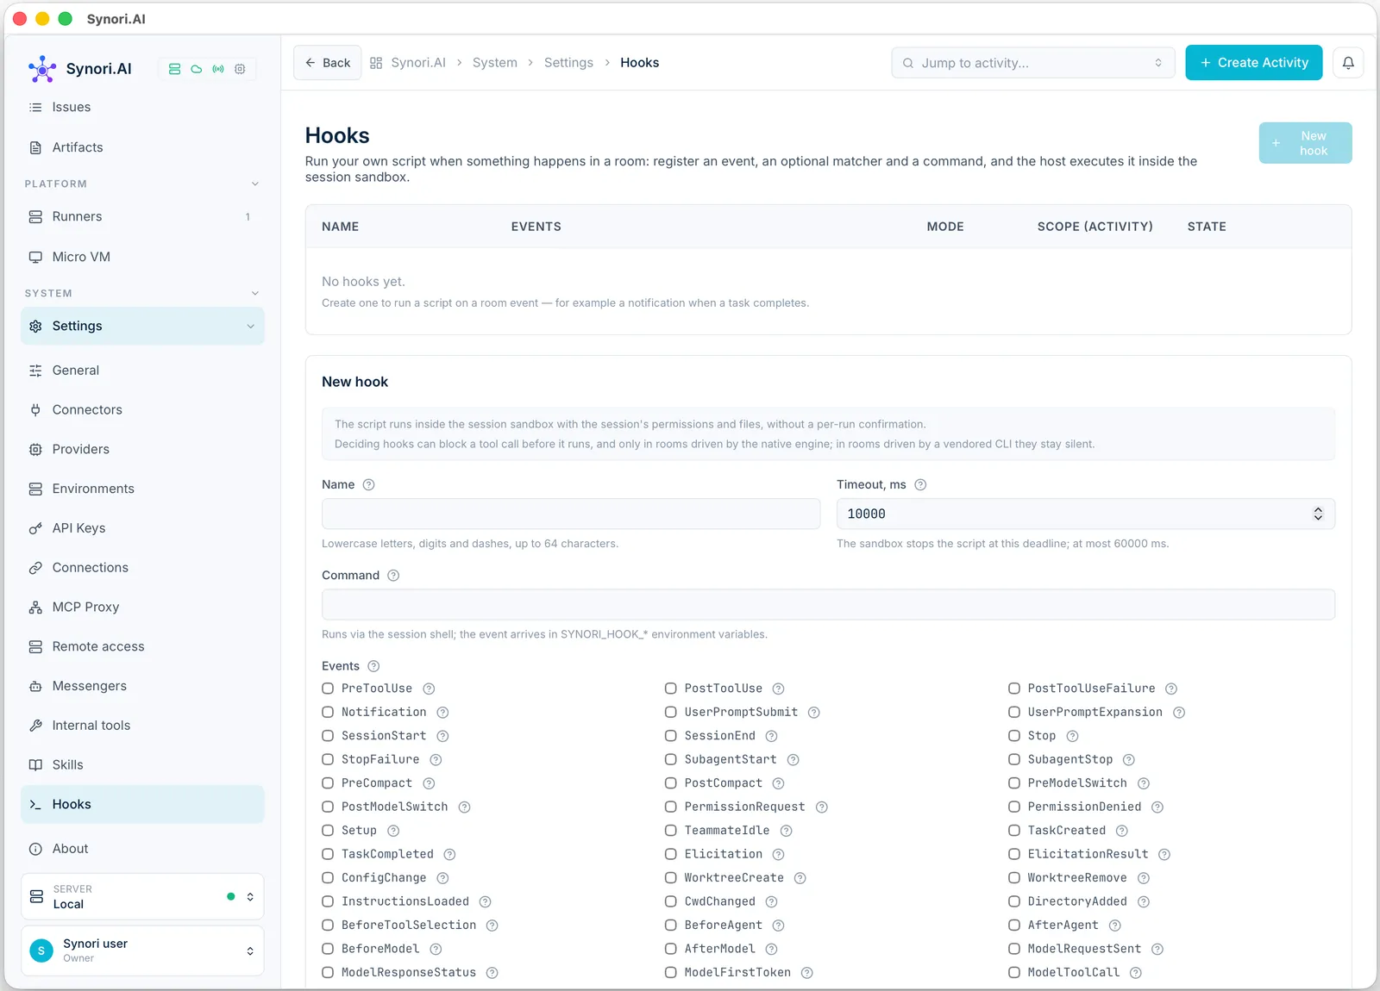Open Connectors settings page
Image resolution: width=1380 pixels, height=991 pixels.
pos(142,410)
